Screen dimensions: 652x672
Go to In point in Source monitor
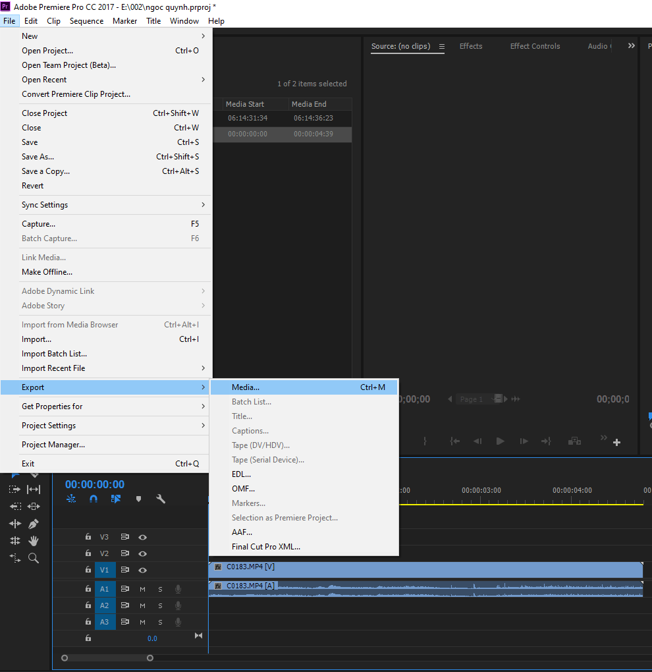pyautogui.click(x=455, y=441)
